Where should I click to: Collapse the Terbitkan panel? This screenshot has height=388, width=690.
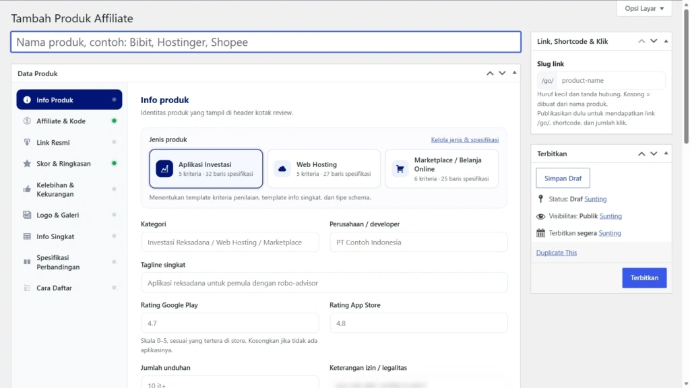[x=666, y=154]
